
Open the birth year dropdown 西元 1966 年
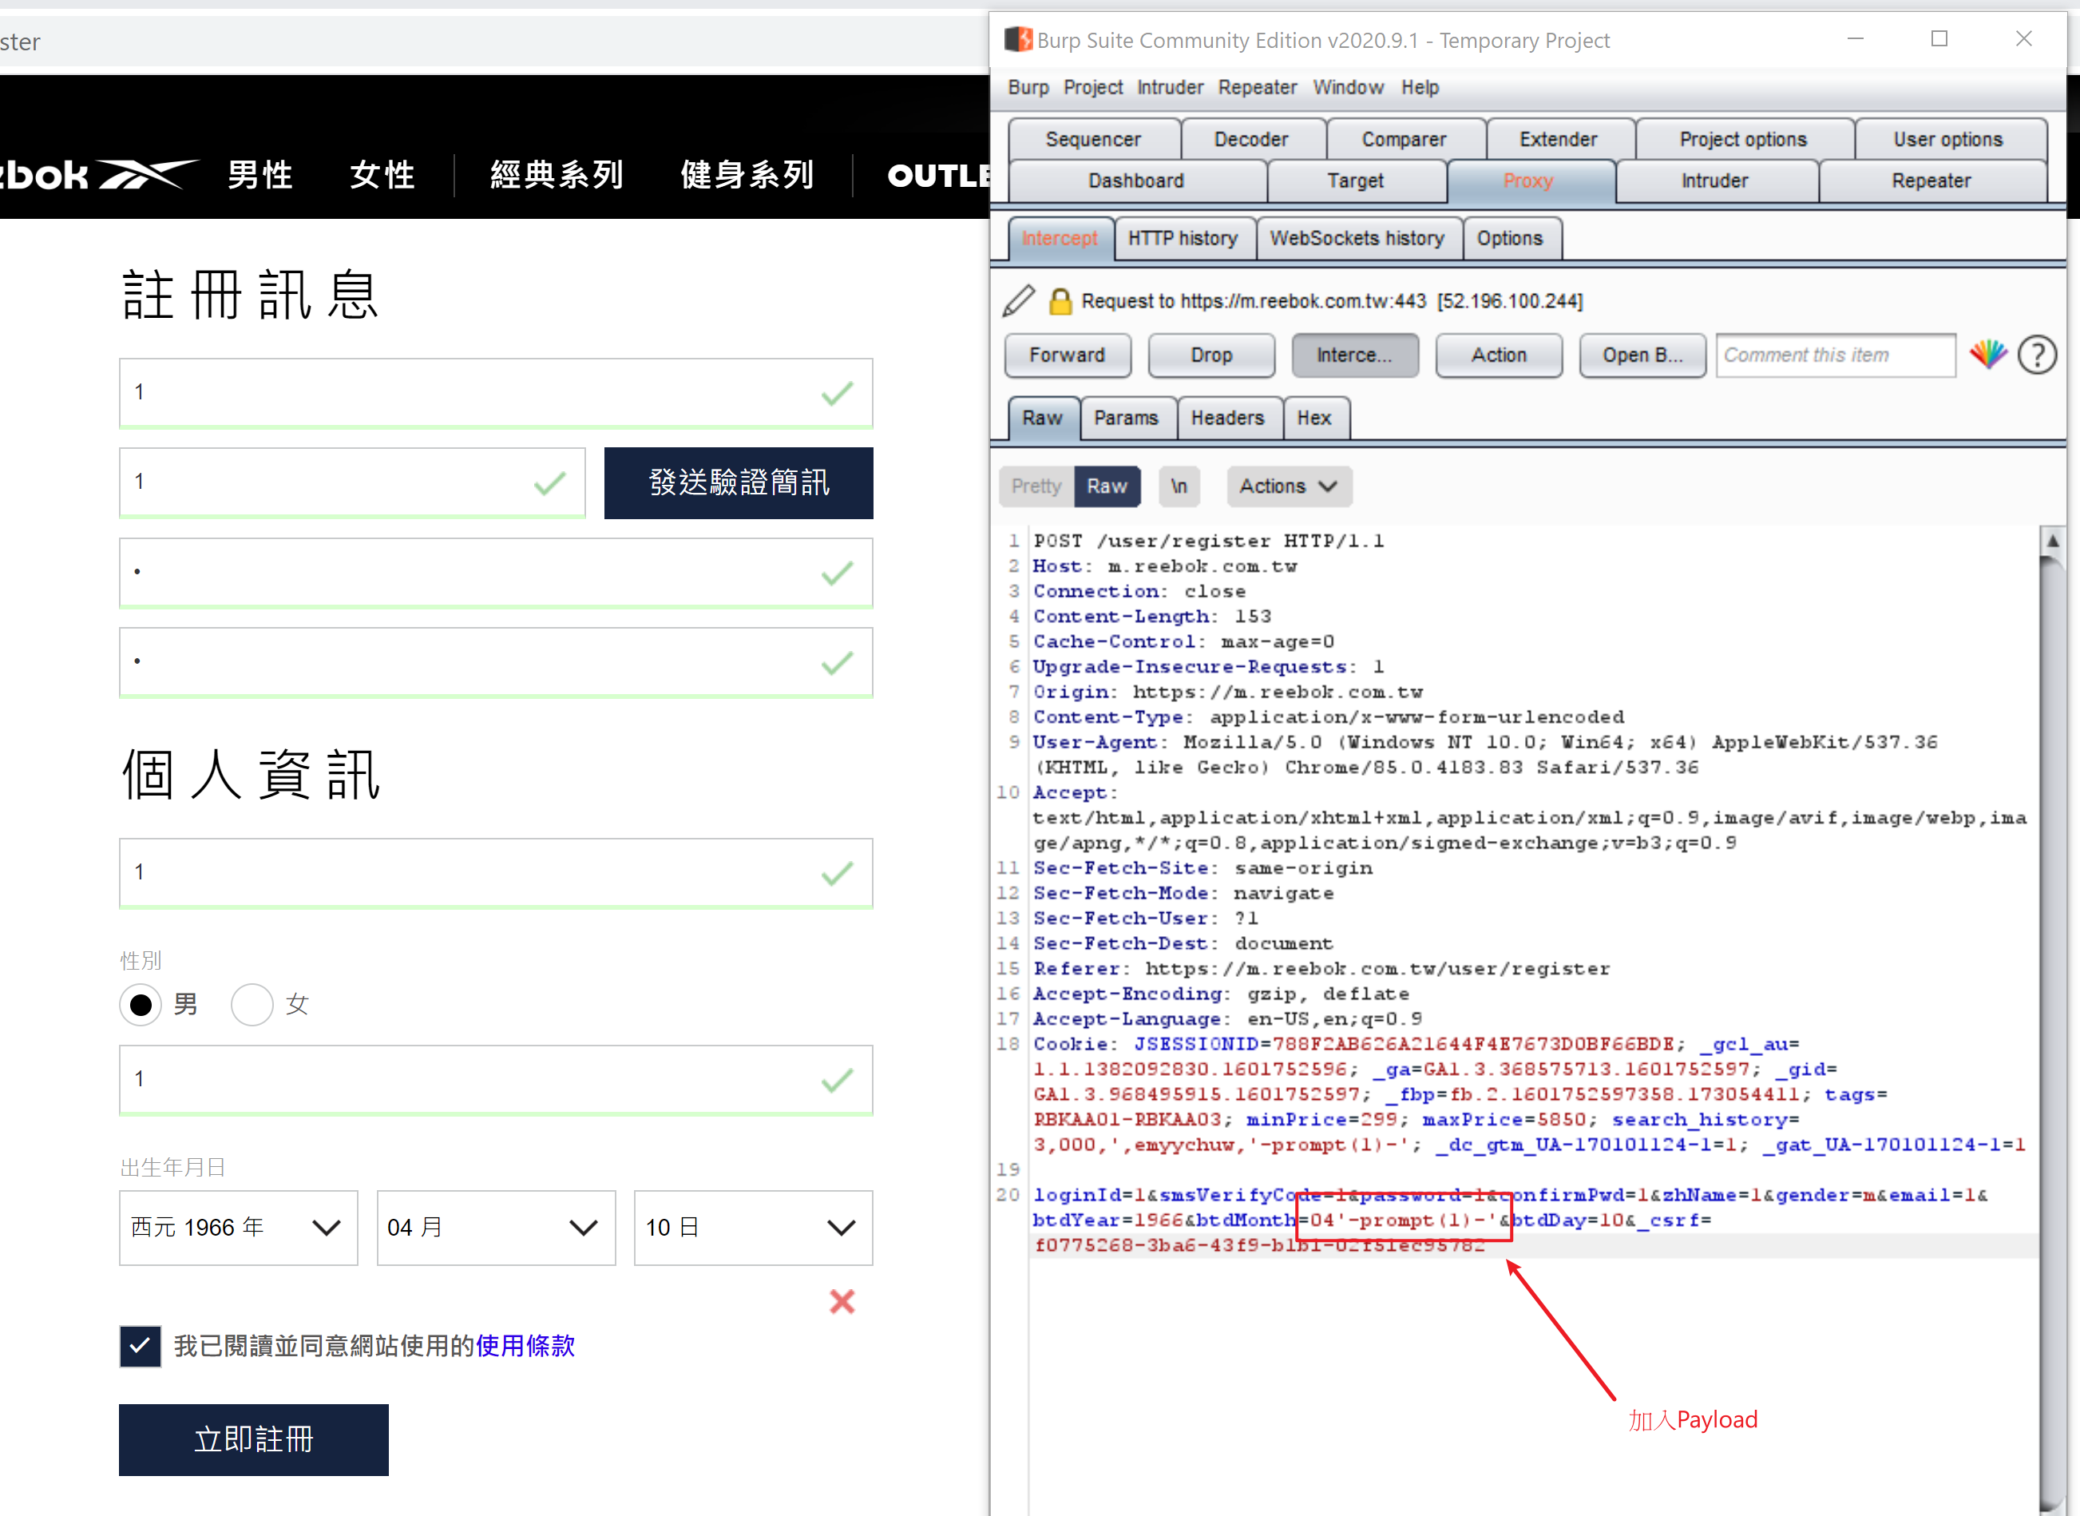pyautogui.click(x=239, y=1228)
